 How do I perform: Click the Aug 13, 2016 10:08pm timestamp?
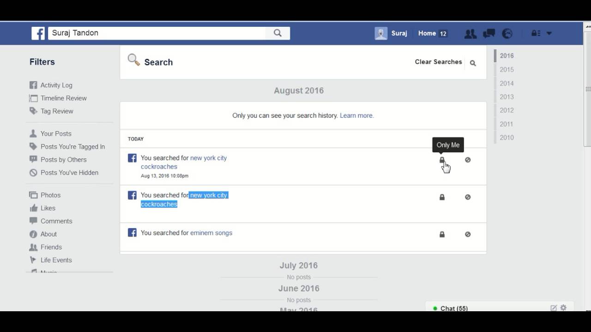[x=164, y=176]
